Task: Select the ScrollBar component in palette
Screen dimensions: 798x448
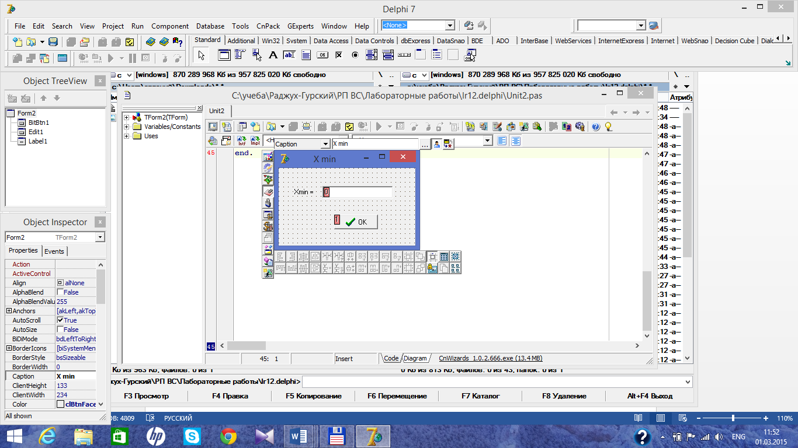Action: [x=404, y=55]
